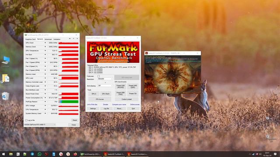Click the GPU-Z Close button

pos(73,125)
